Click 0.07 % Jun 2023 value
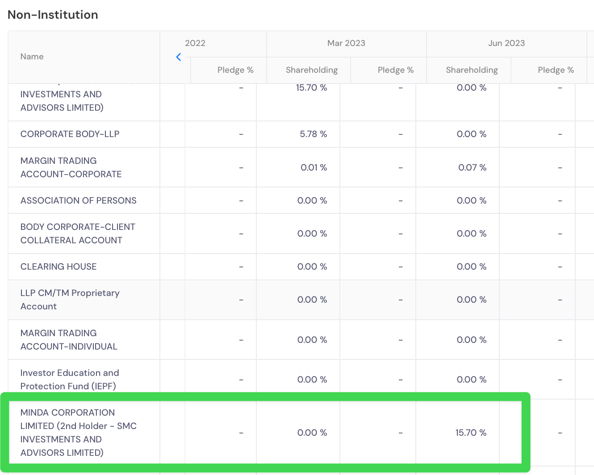The width and height of the screenshot is (594, 475). (472, 167)
